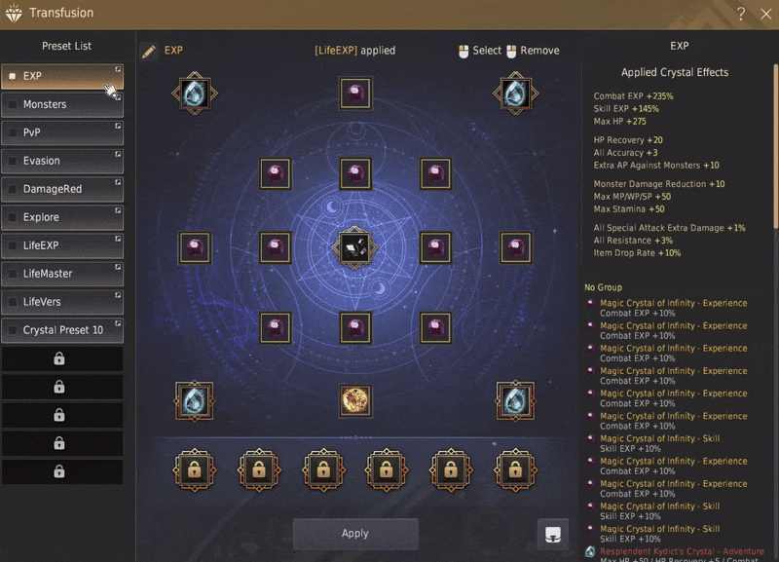
Task: Toggle the LifeEXP preset checkbox
Action: (13, 245)
